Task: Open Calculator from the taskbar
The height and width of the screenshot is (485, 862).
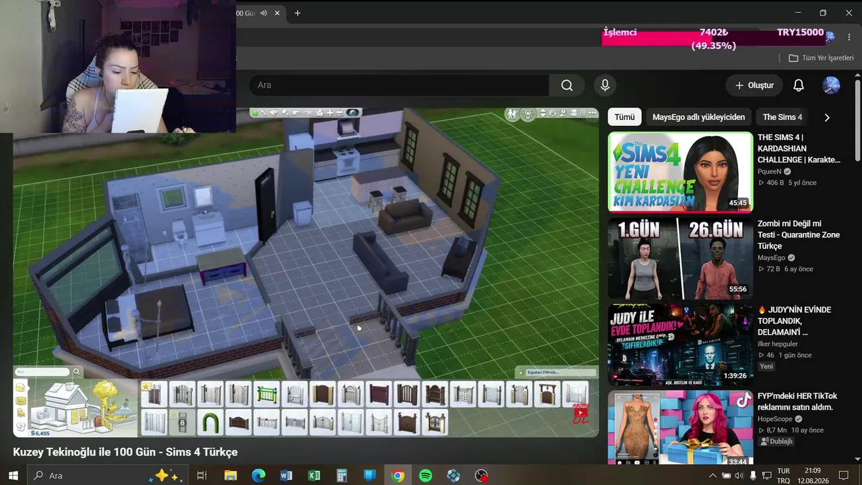Action: point(342,476)
